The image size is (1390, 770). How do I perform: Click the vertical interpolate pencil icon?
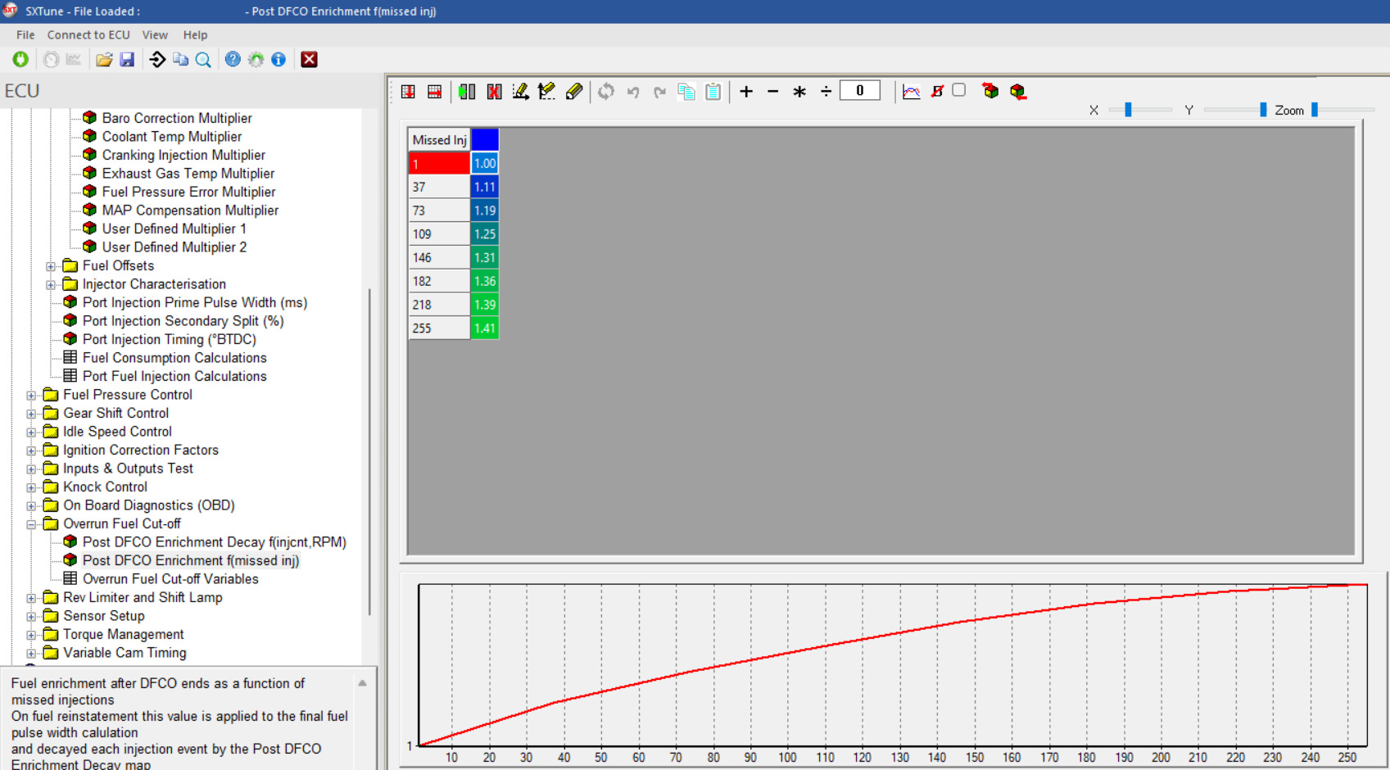pyautogui.click(x=546, y=92)
